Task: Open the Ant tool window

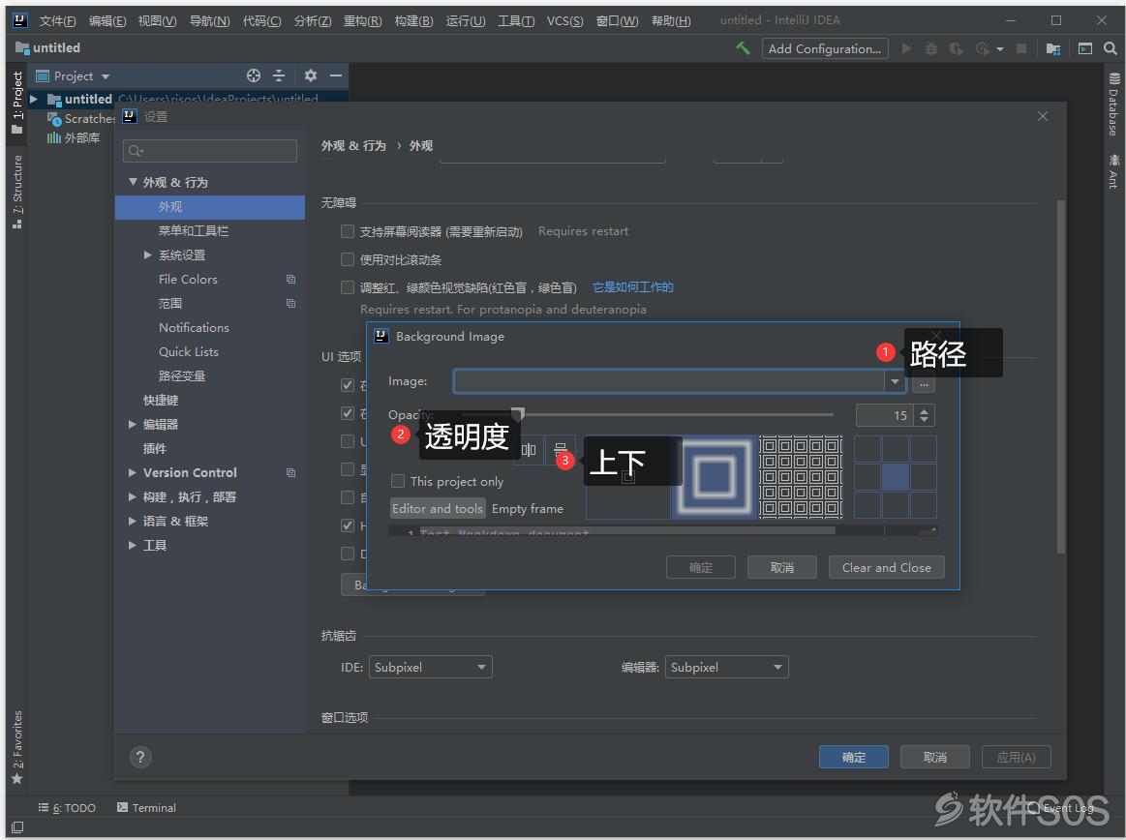Action: [1113, 171]
